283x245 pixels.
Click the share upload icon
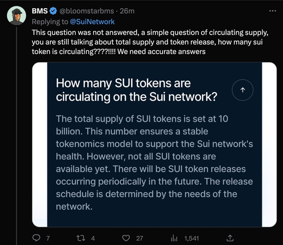[230, 238]
